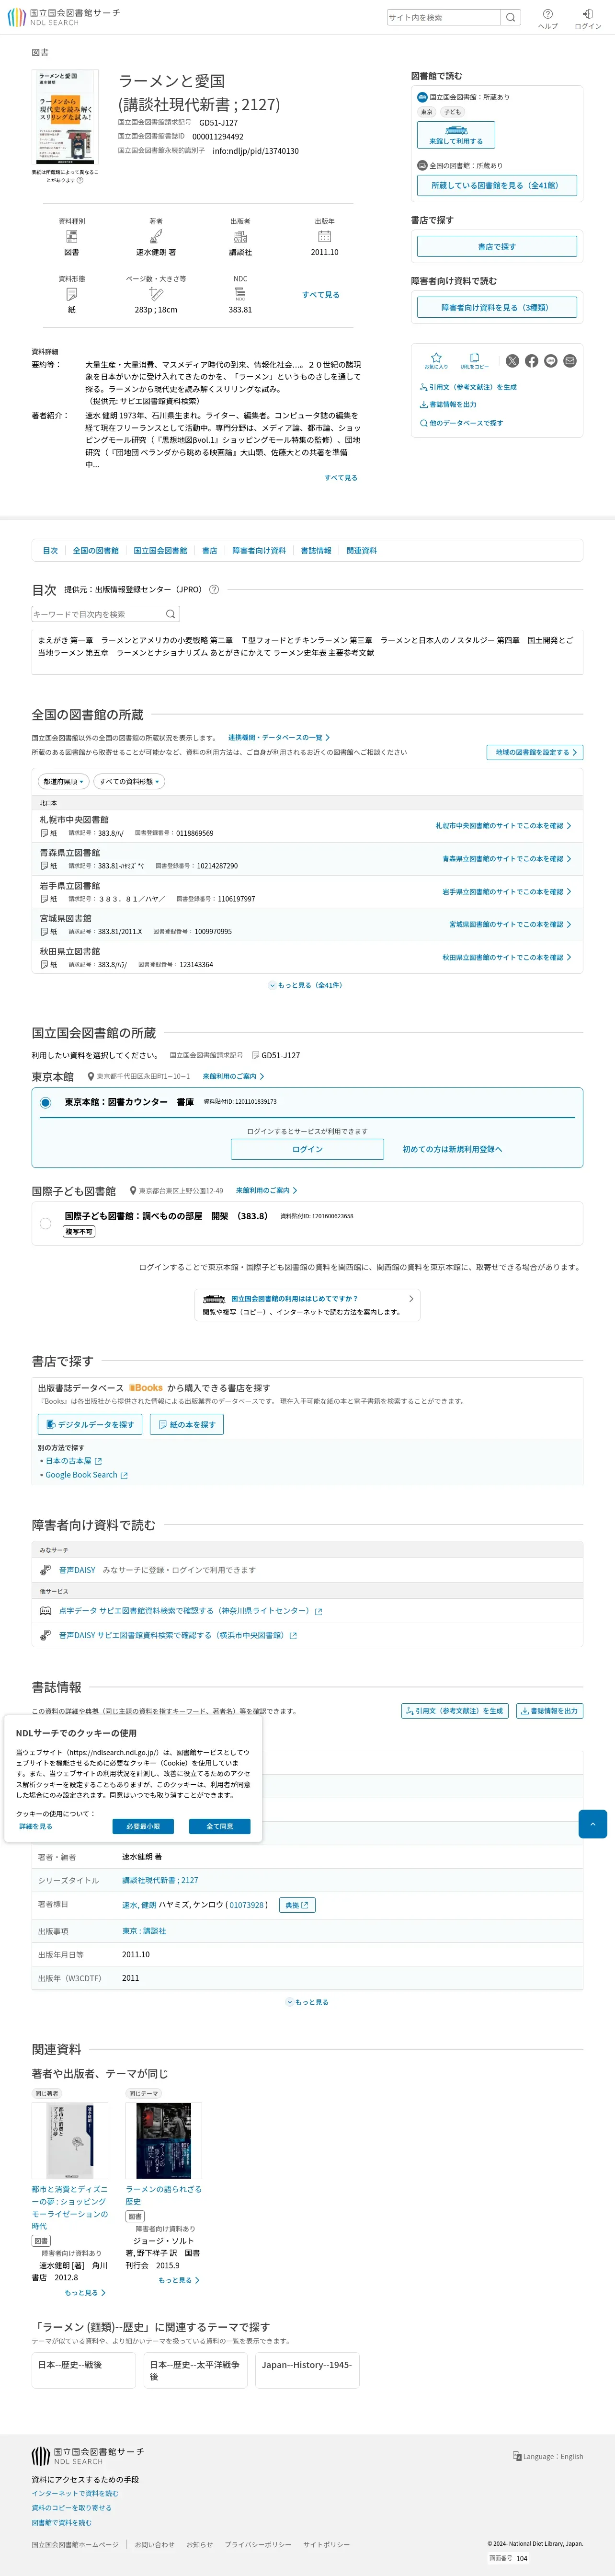The image size is (615, 2576).
Task: Click the お気に入り star icon
Action: point(436,361)
